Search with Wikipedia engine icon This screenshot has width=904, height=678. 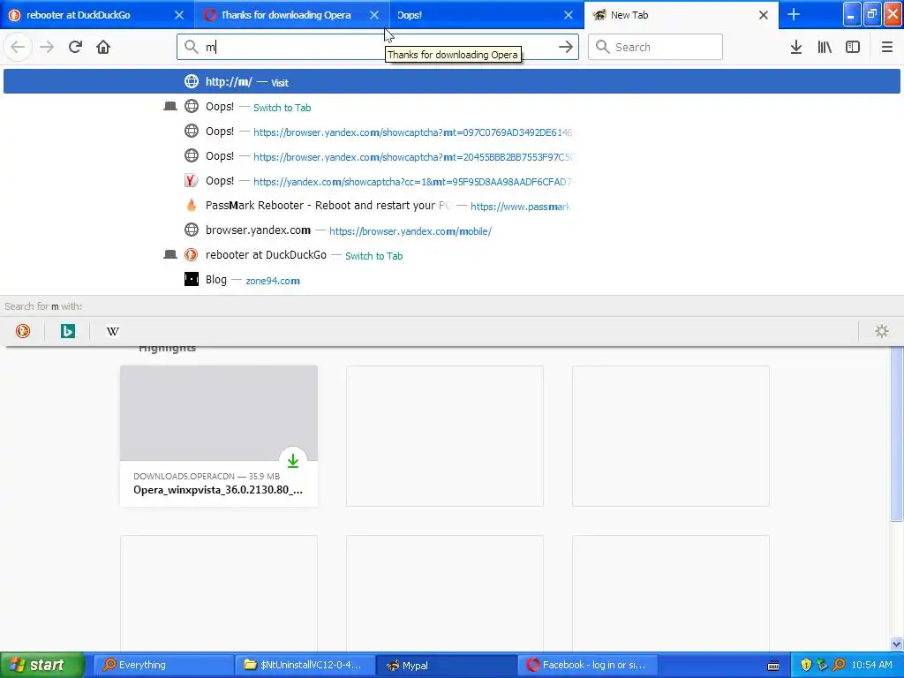(113, 331)
